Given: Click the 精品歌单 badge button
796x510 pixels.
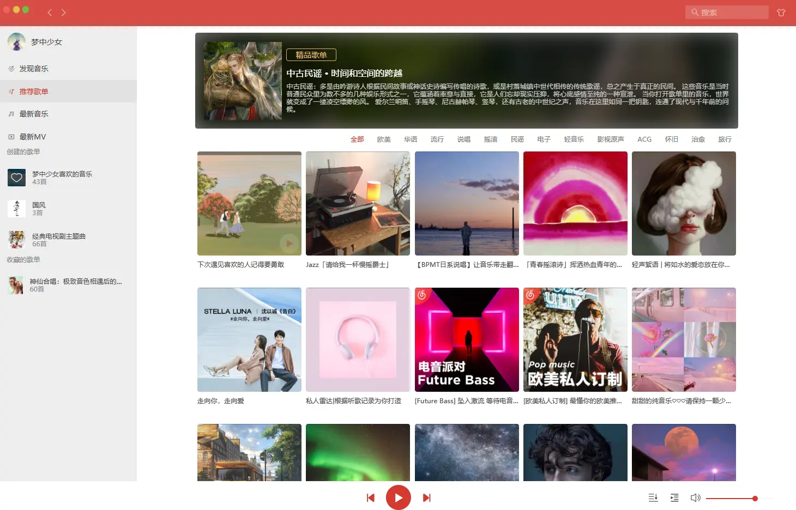Looking at the screenshot, I should 311,54.
